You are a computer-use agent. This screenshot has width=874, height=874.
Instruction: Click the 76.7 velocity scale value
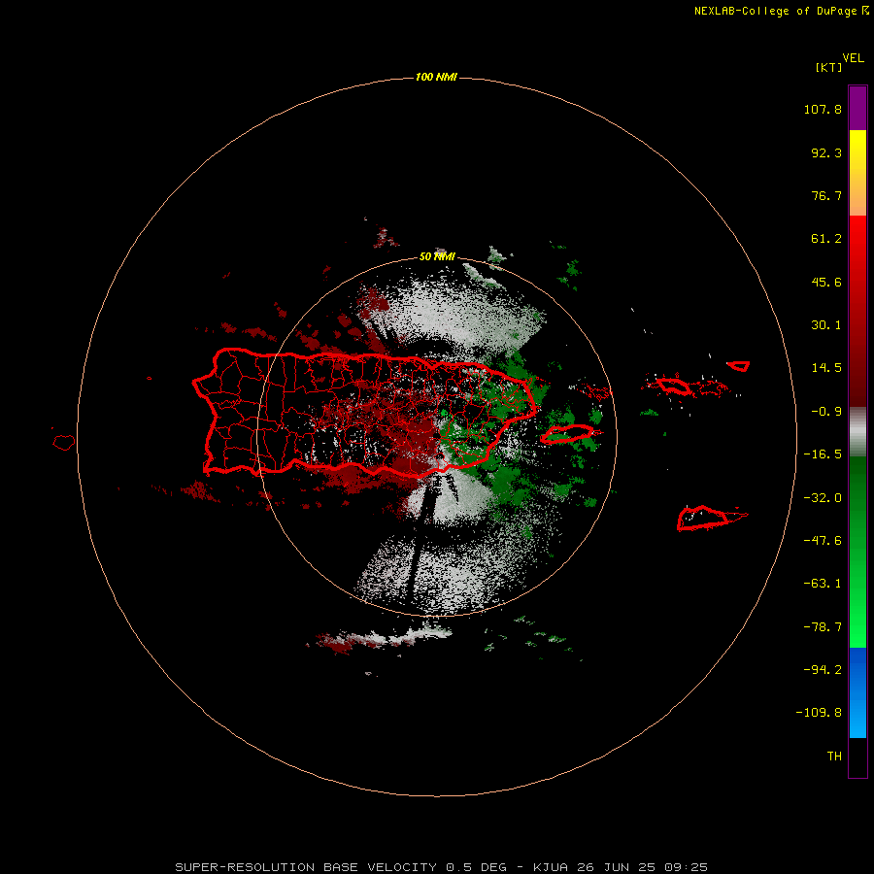click(x=826, y=195)
